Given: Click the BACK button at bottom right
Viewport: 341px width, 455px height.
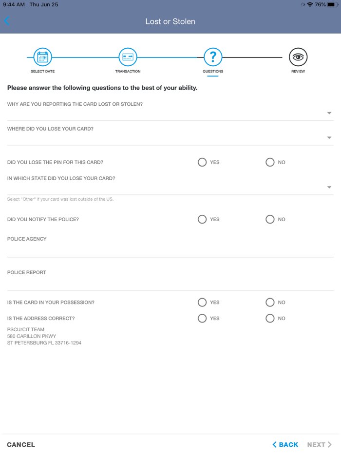Looking at the screenshot, I should (x=285, y=444).
